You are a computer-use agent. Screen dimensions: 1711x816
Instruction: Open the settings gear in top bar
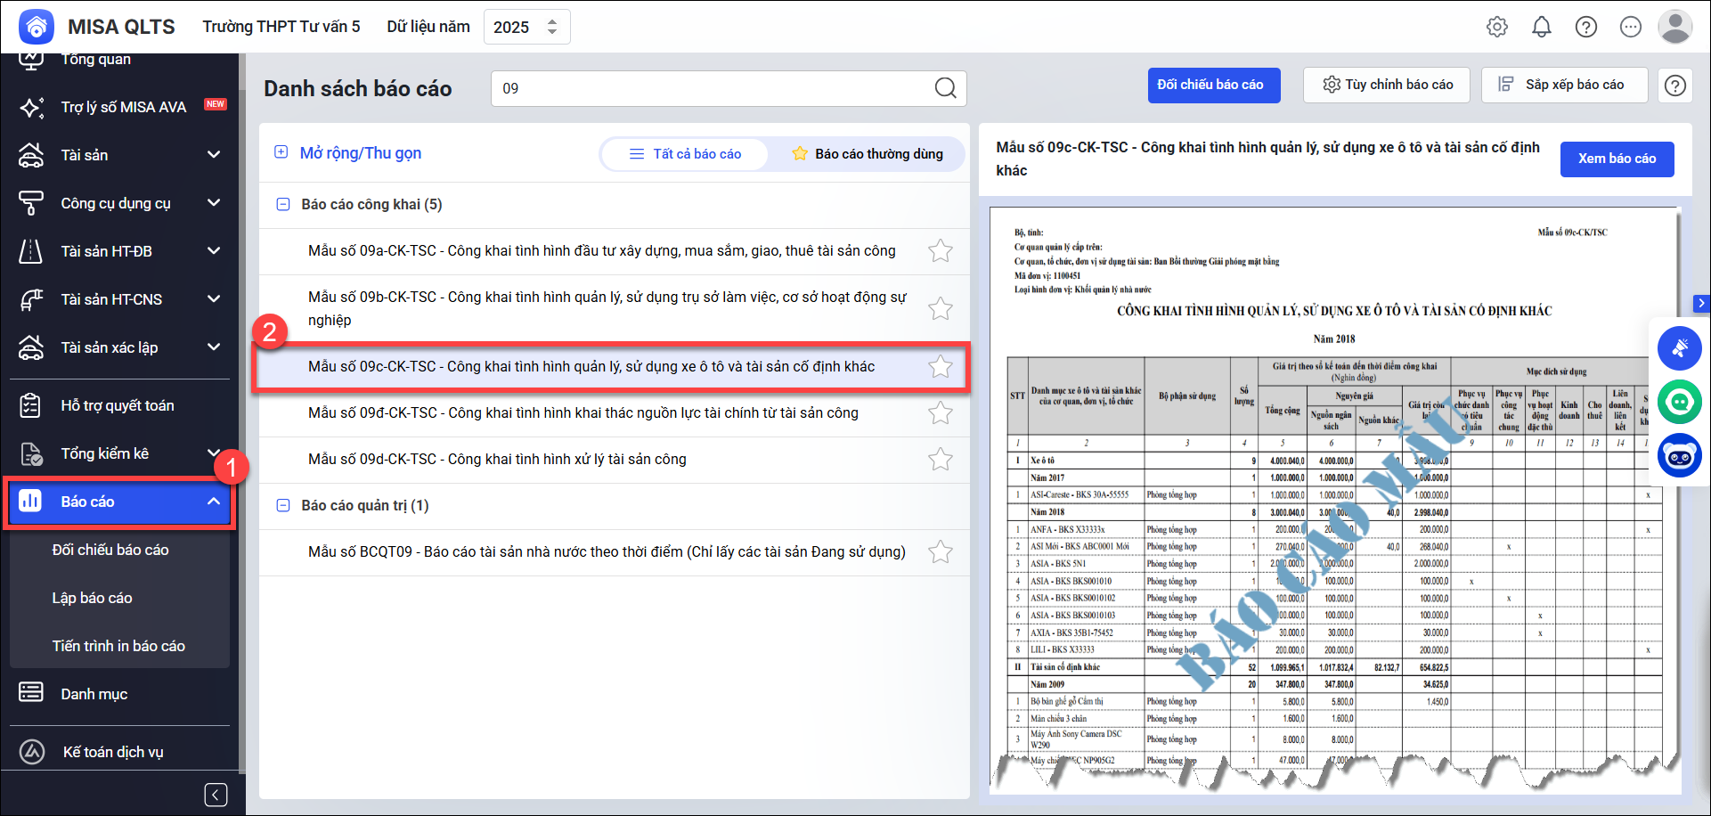(1497, 27)
